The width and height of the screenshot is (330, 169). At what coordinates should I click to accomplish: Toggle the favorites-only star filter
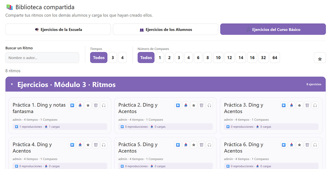[320, 58]
